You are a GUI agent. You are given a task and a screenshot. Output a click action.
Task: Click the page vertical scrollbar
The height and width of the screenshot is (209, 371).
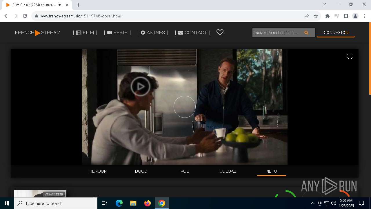pyautogui.click(x=370, y=59)
